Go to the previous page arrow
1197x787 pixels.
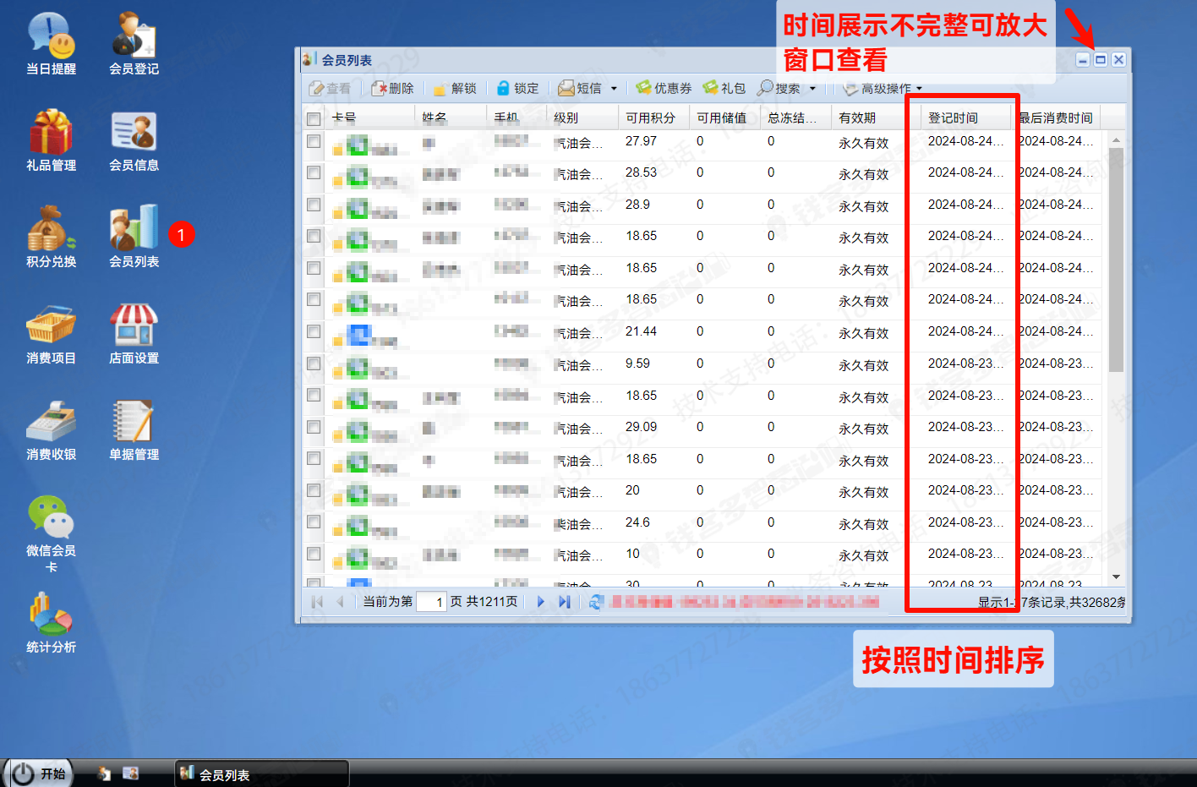340,602
